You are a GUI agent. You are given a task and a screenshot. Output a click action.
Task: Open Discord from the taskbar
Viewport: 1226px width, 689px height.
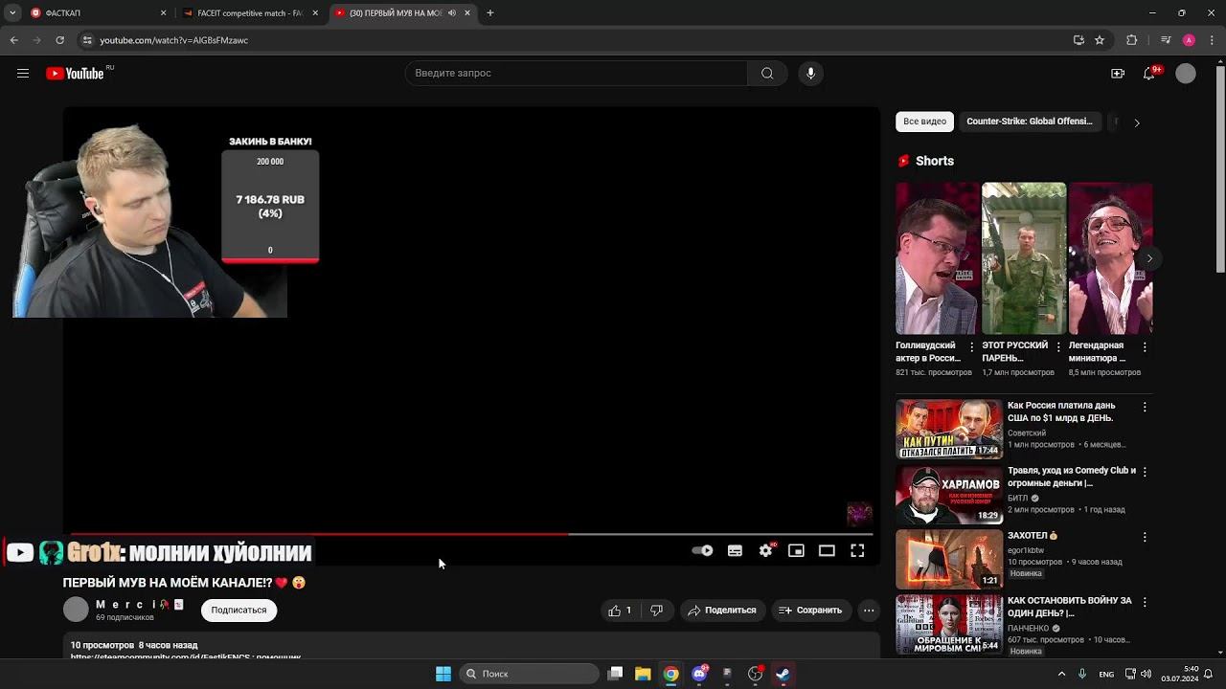pos(699,674)
